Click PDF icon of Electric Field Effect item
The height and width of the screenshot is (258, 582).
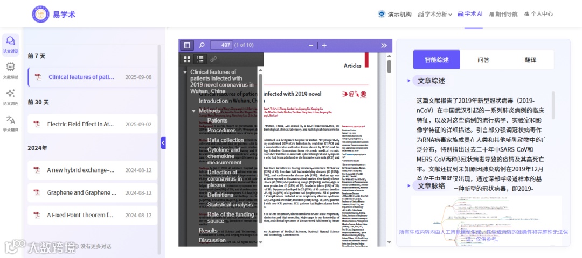[37, 124]
